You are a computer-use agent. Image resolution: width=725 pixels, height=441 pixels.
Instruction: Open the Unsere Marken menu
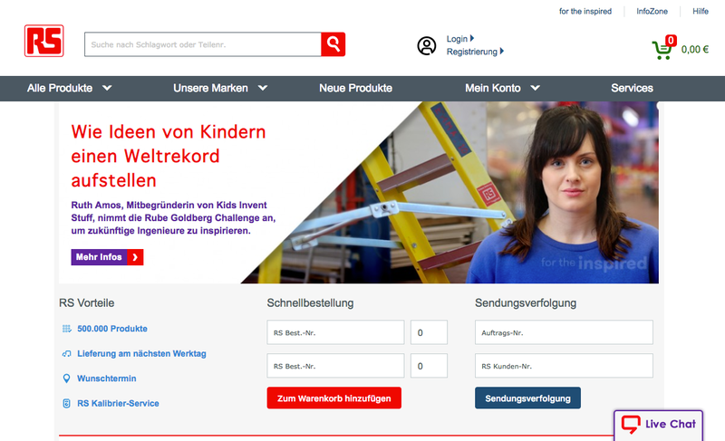(x=210, y=88)
